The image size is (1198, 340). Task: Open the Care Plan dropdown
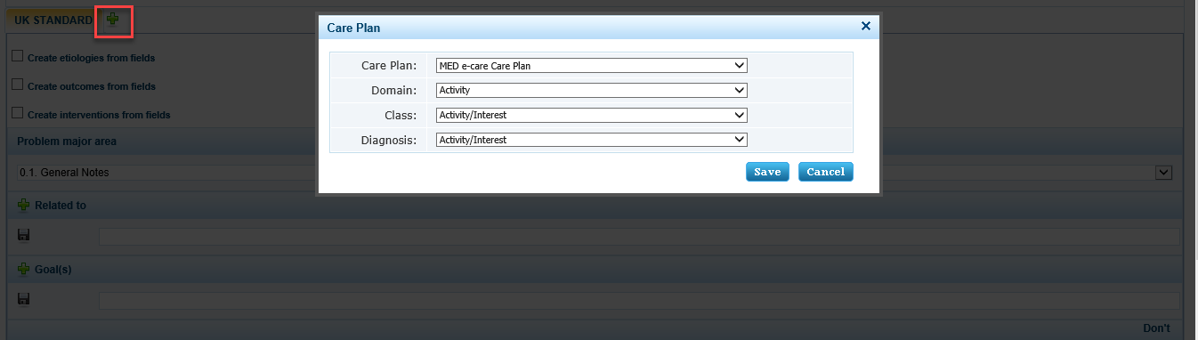point(591,65)
